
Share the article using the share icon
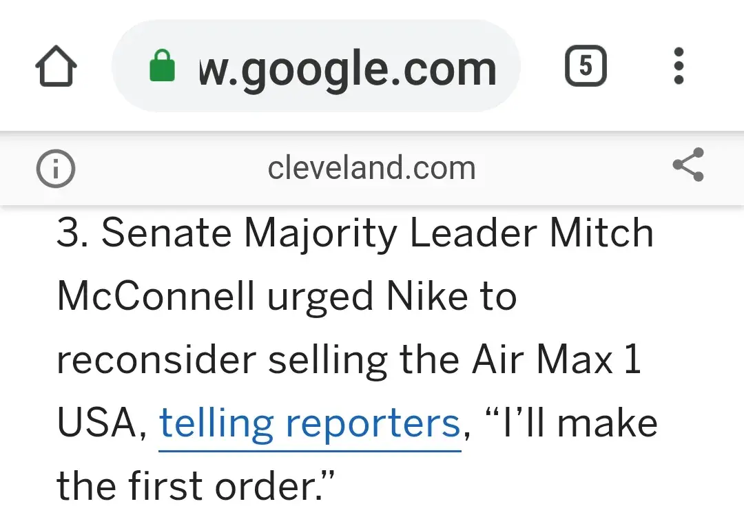point(688,165)
